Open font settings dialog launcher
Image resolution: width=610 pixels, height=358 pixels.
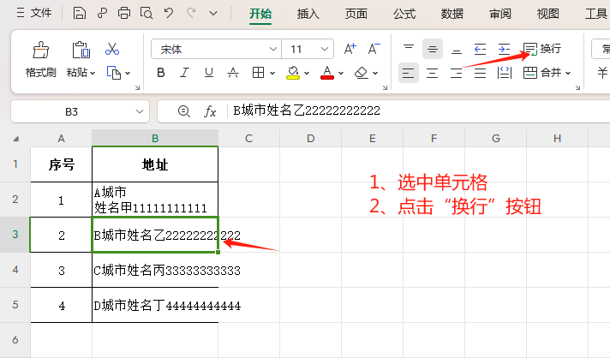pyautogui.click(x=385, y=88)
